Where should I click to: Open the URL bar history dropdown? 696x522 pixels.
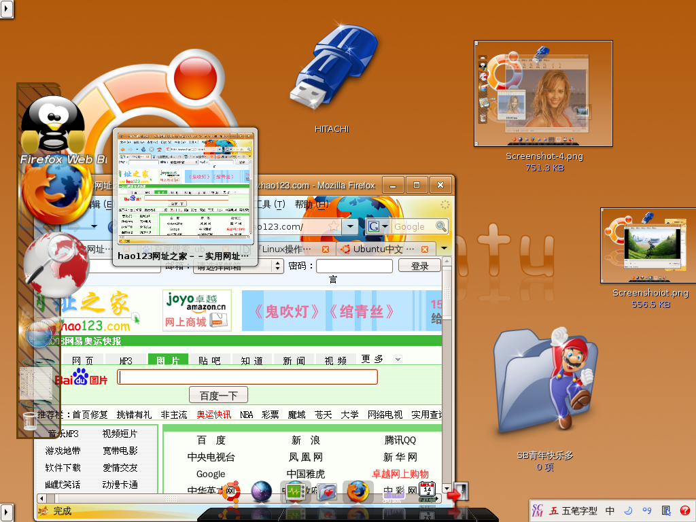click(351, 226)
